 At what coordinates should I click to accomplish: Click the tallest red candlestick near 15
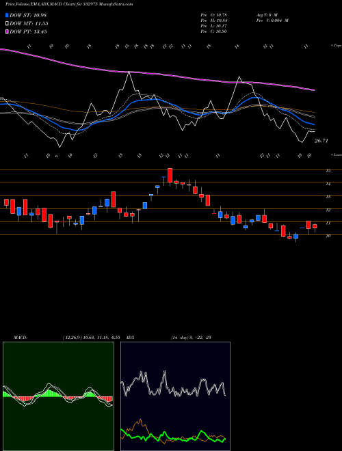(170, 176)
